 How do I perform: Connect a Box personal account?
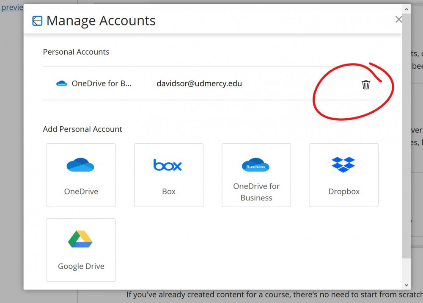coord(168,175)
